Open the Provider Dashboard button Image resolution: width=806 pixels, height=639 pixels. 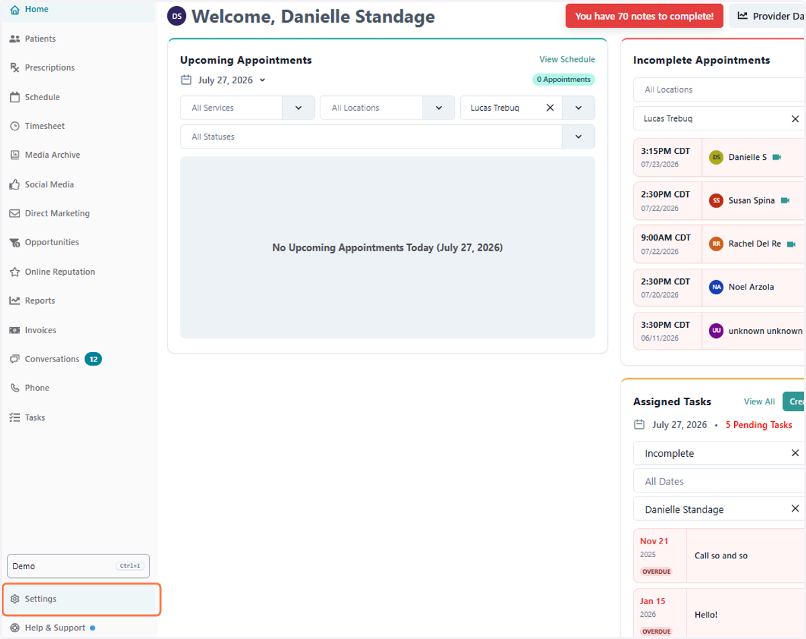768,16
